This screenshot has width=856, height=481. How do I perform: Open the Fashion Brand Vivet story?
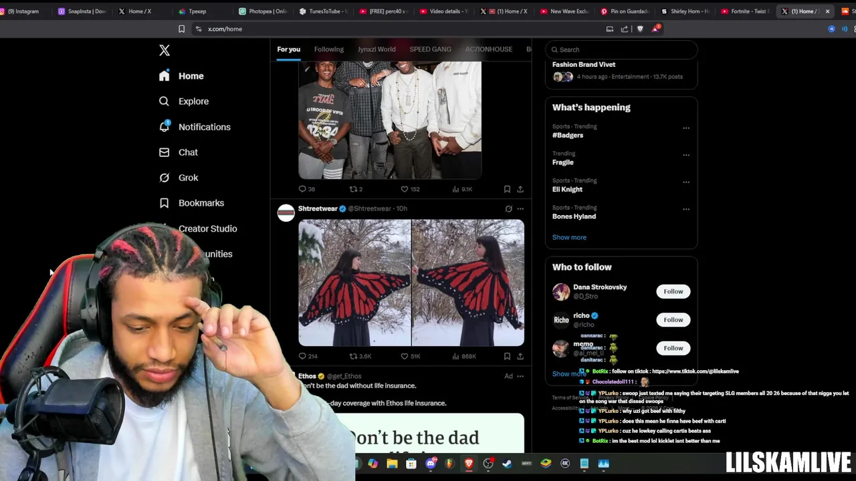tap(621, 71)
